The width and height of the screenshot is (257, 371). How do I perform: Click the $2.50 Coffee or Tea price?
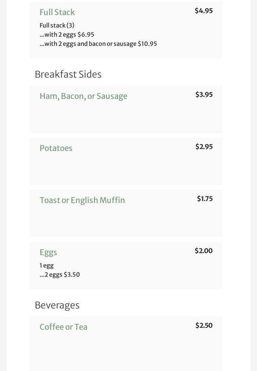(x=204, y=325)
